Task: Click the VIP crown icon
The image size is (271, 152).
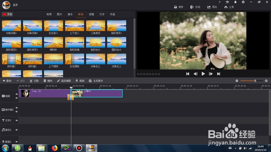Action: (227, 2)
